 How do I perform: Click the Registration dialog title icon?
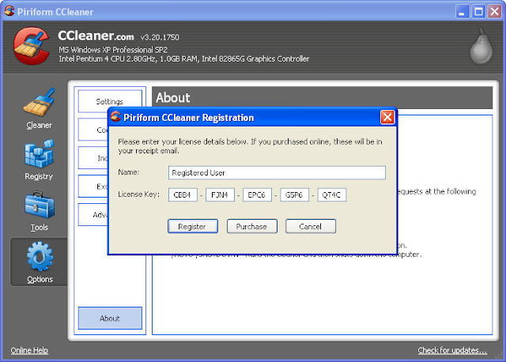point(115,116)
